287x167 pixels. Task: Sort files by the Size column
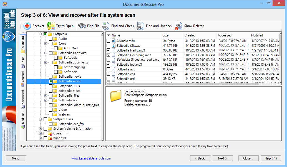(x=172, y=35)
